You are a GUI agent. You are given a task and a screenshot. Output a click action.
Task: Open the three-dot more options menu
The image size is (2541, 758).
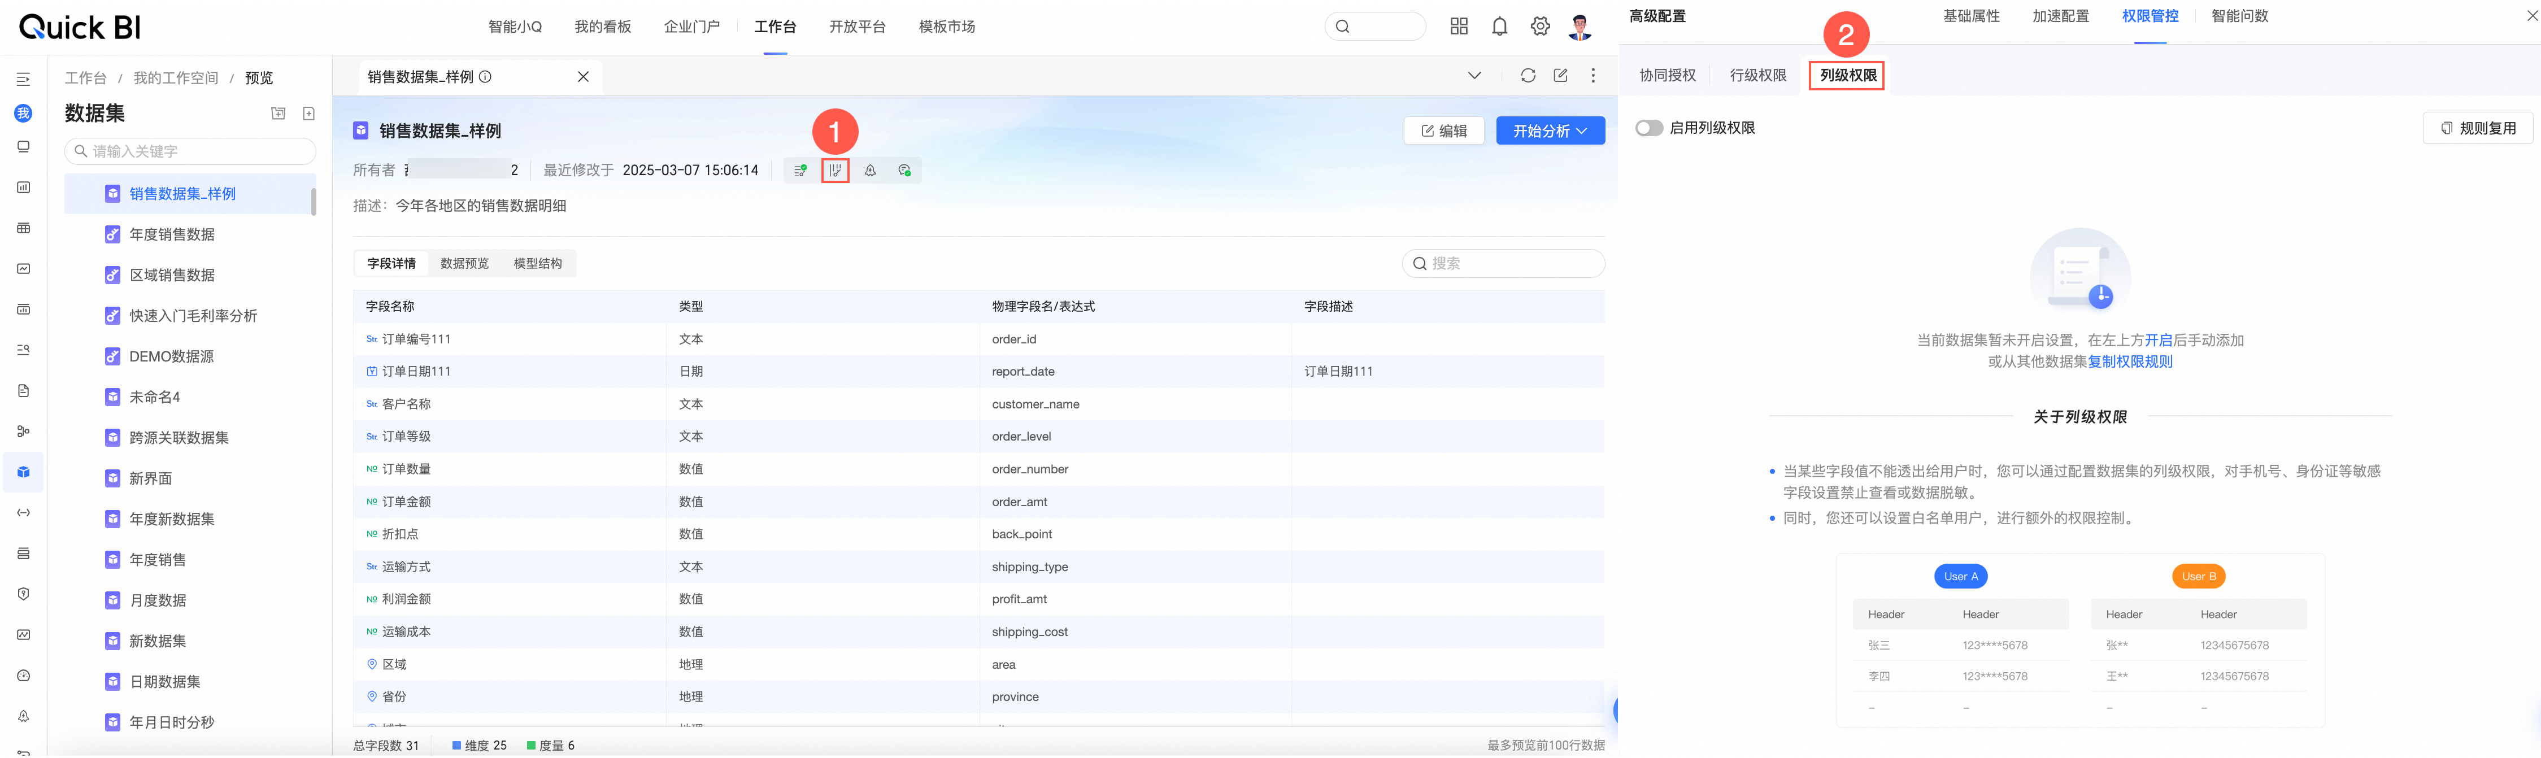click(x=1593, y=76)
